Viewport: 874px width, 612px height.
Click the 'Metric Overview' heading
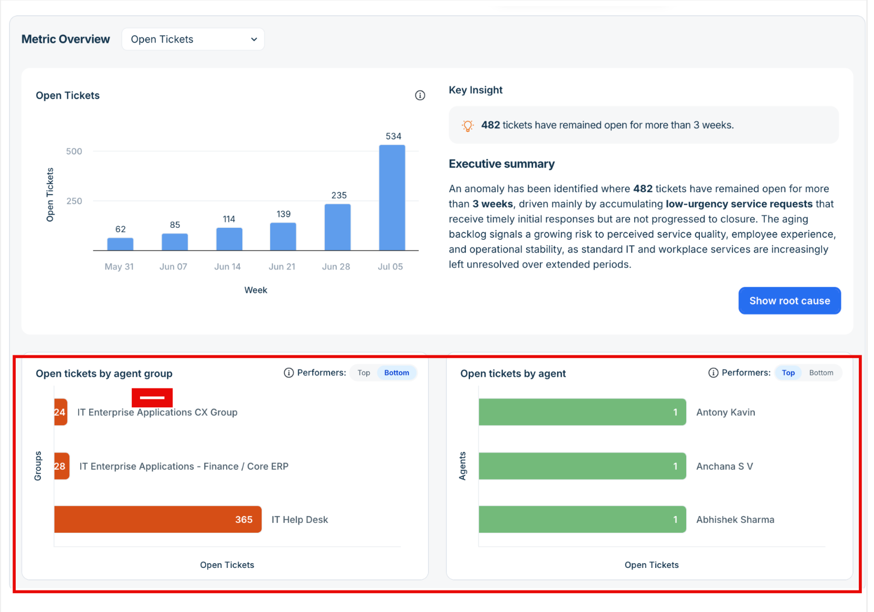click(66, 39)
